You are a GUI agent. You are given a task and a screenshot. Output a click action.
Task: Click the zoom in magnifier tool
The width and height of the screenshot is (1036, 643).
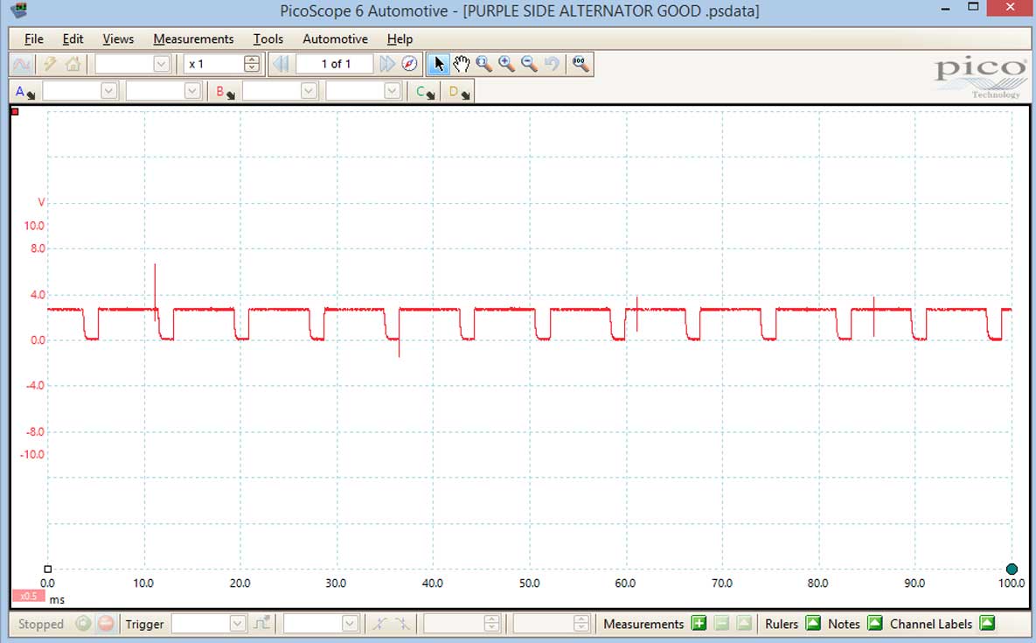[x=507, y=64]
